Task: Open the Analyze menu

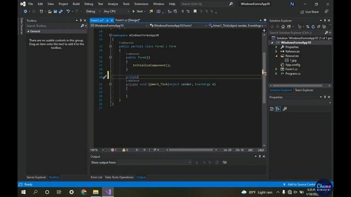Action: 113,4
